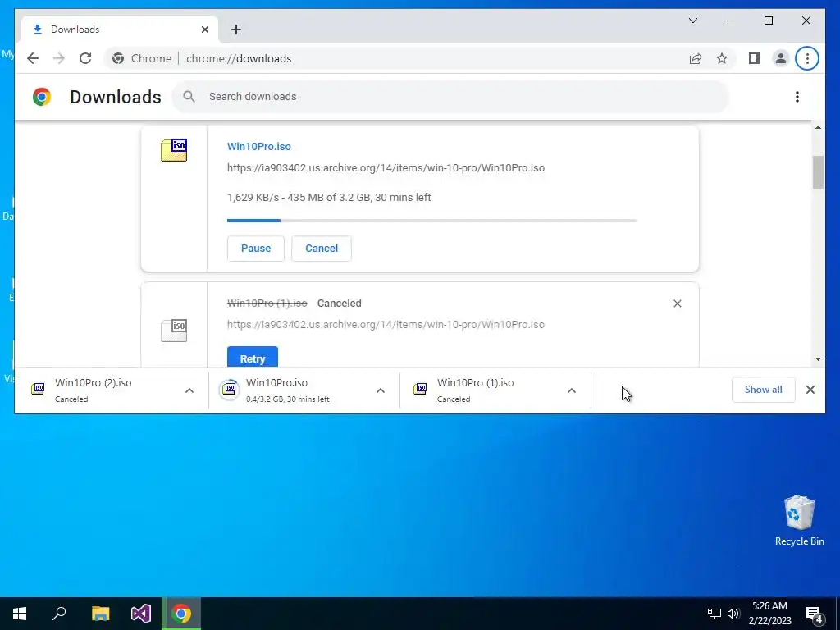
Task: Click the Win10Pro.iso download progress bar
Action: (431, 220)
